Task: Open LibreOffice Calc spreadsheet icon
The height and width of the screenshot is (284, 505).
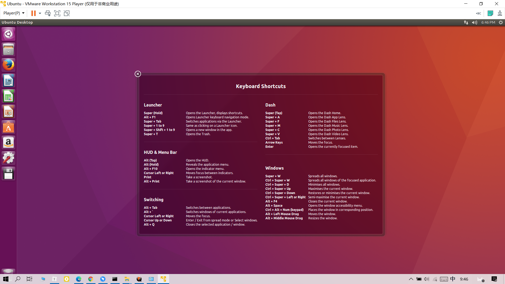Action: (x=8, y=96)
